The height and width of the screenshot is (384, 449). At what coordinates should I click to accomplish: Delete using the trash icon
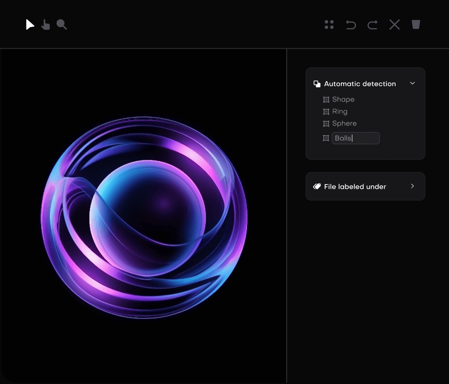pyautogui.click(x=416, y=25)
